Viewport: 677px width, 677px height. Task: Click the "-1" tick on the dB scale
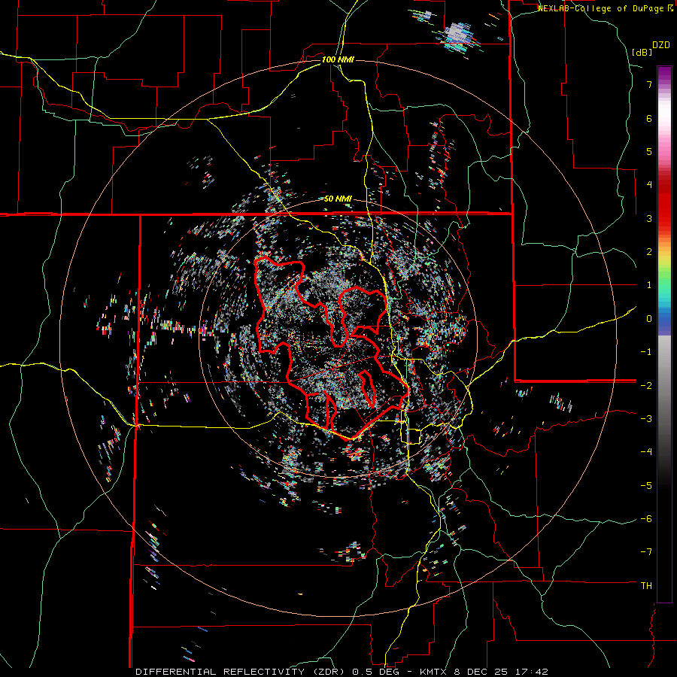click(x=646, y=352)
